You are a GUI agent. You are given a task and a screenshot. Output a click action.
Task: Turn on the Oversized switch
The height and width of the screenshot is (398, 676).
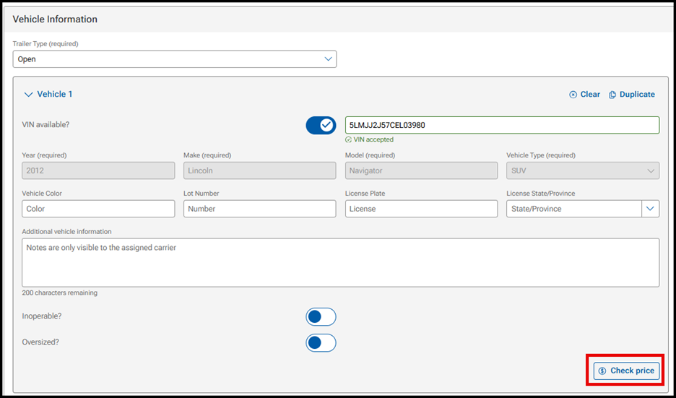(321, 342)
